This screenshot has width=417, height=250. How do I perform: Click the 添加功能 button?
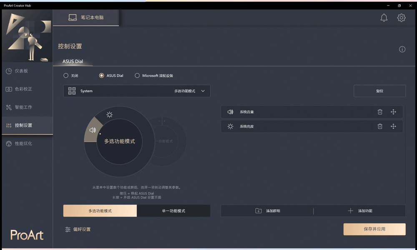pos(359,211)
